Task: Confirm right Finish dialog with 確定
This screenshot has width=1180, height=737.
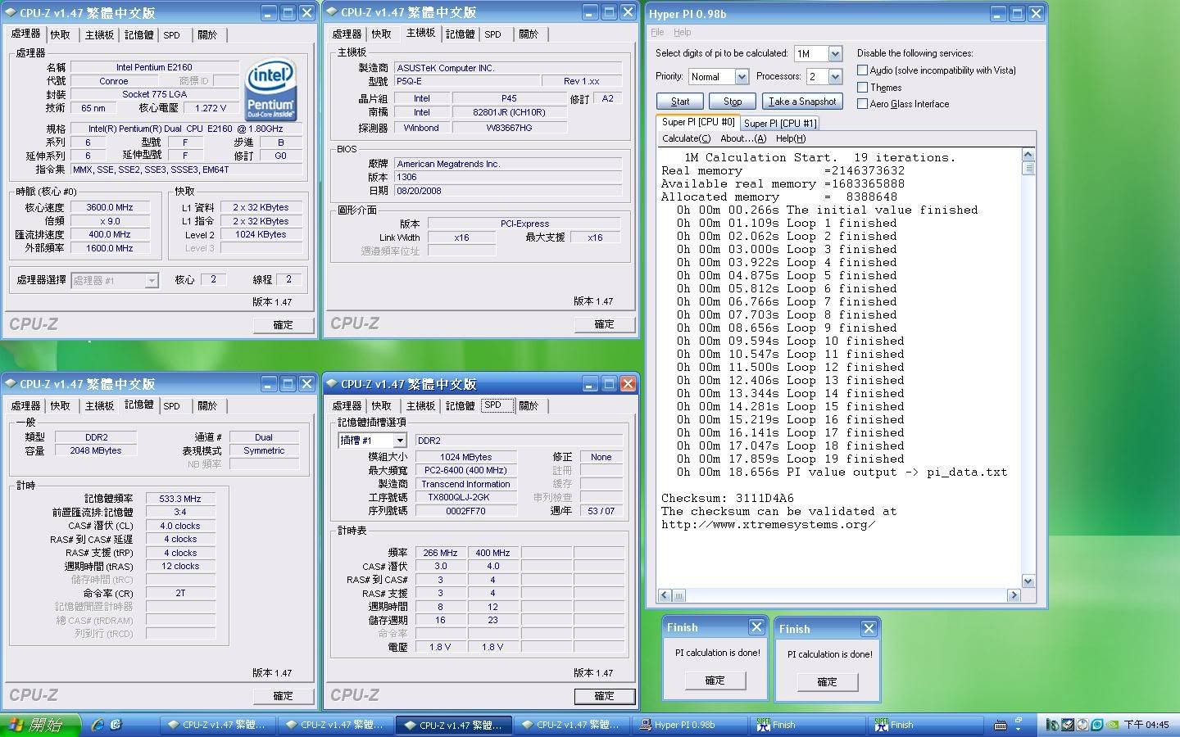Action: point(827,682)
